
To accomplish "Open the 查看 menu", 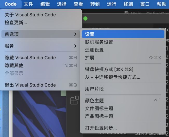I will pos(78,4).
